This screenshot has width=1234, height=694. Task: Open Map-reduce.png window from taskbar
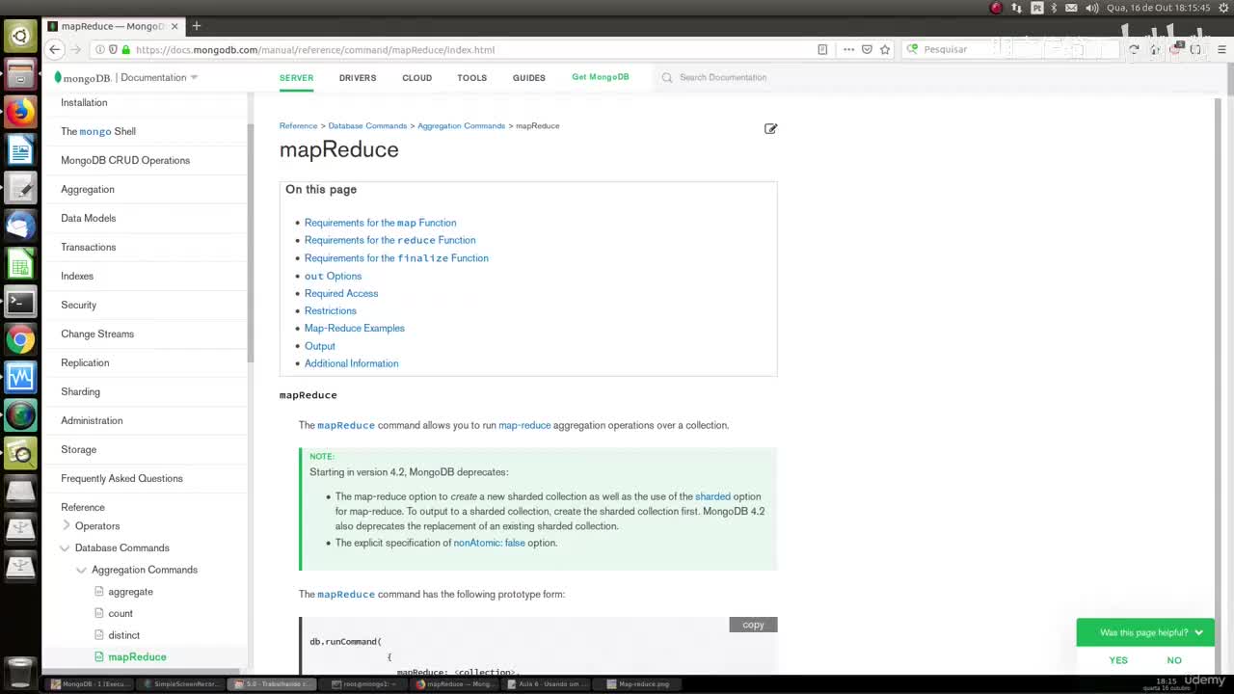[638, 683]
